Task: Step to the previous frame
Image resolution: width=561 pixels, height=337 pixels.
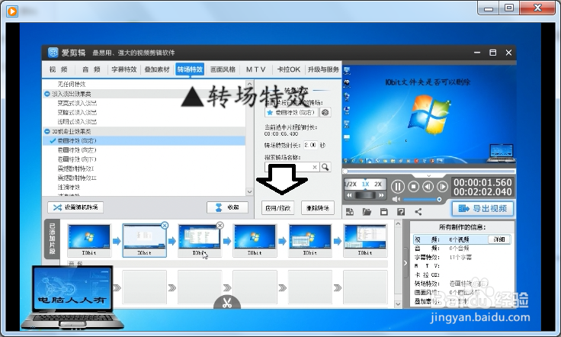Action: click(428, 186)
